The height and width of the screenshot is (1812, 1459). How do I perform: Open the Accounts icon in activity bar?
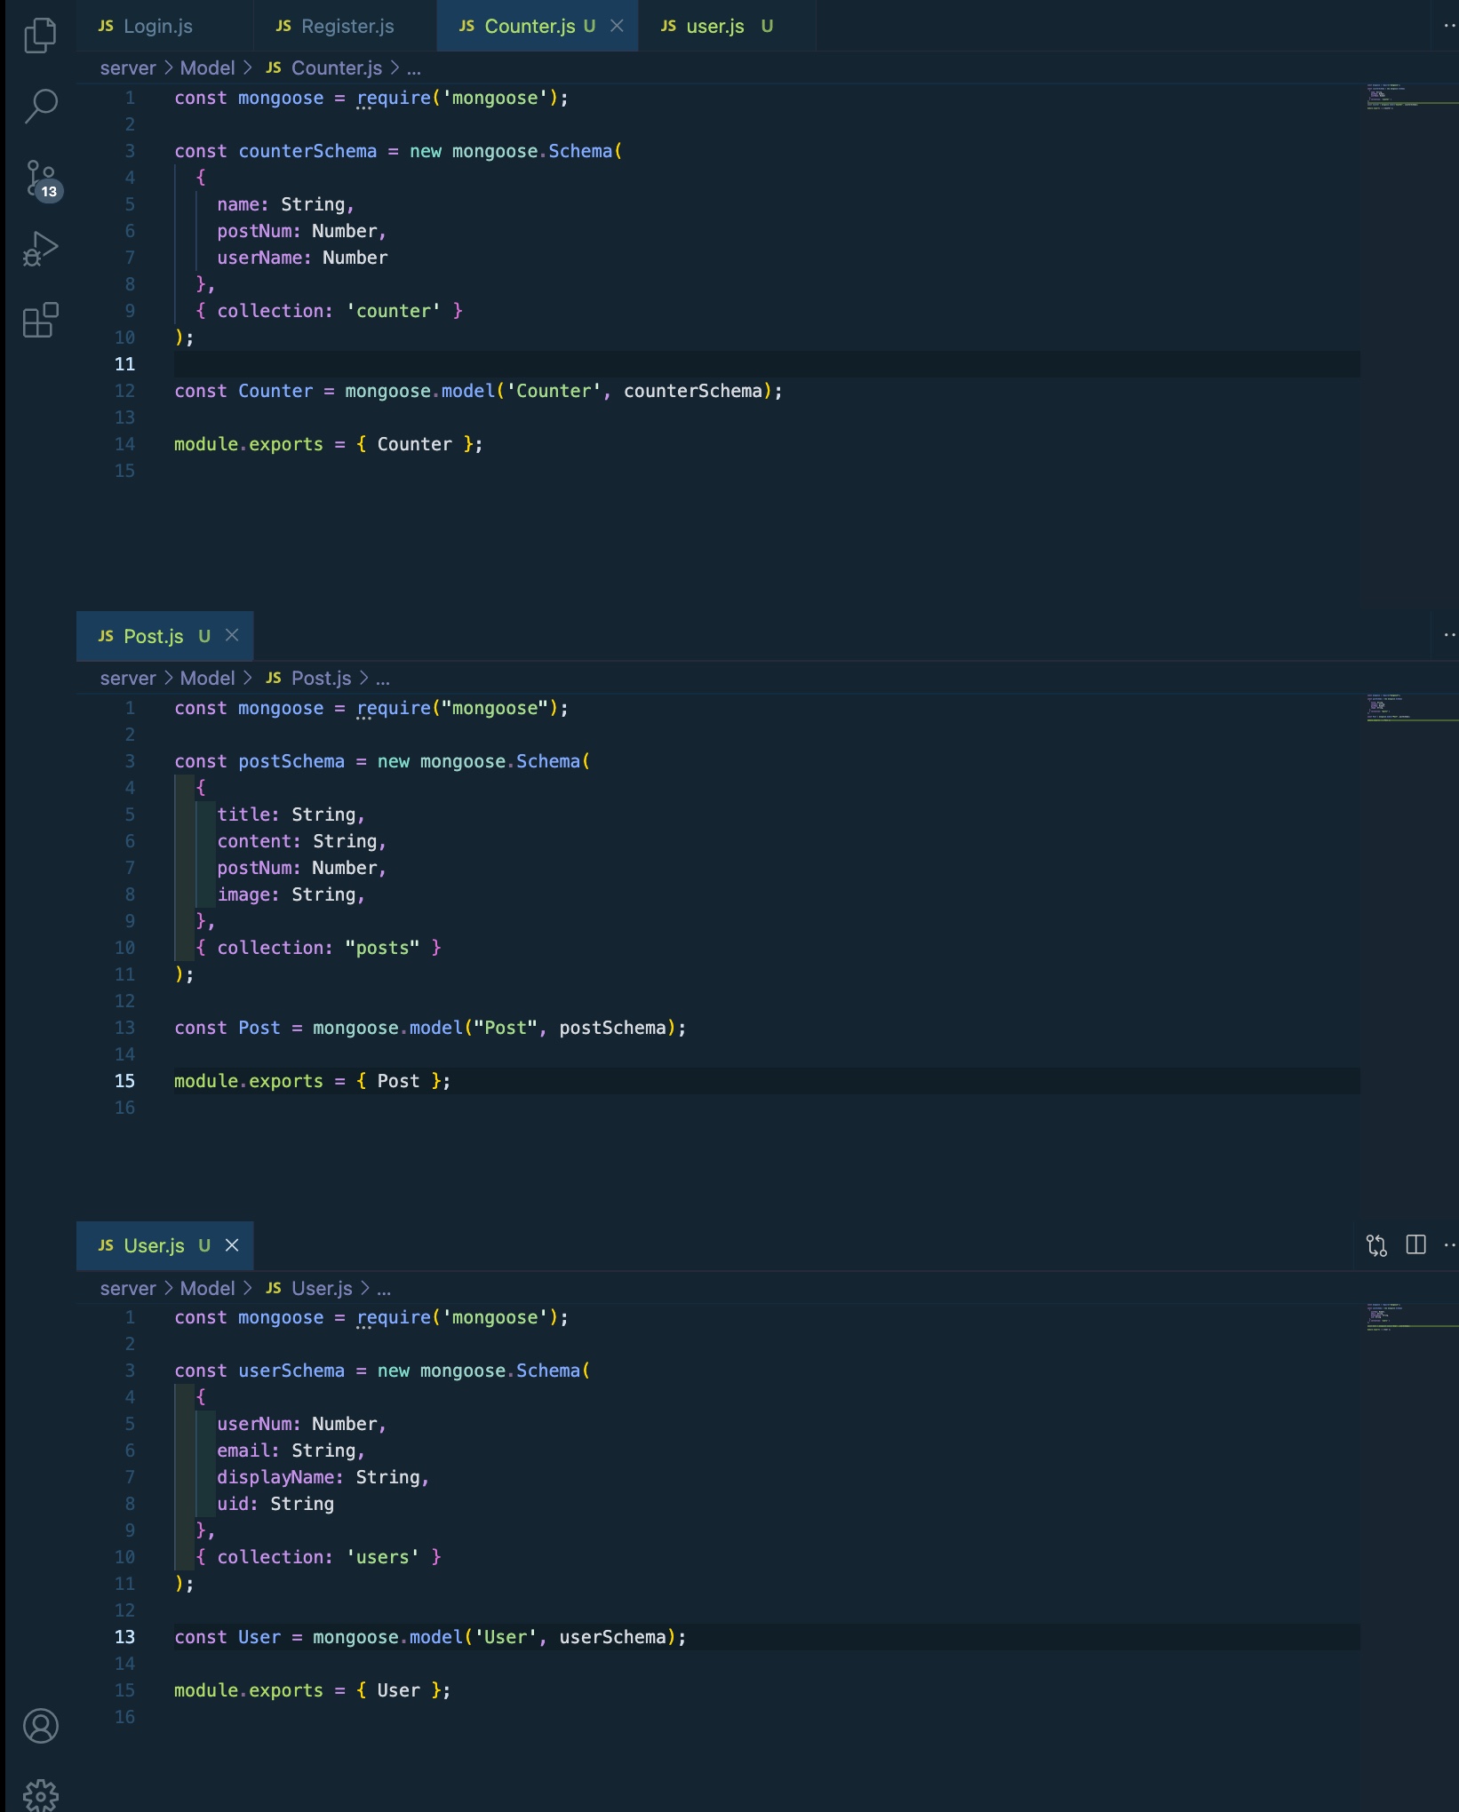click(x=40, y=1725)
